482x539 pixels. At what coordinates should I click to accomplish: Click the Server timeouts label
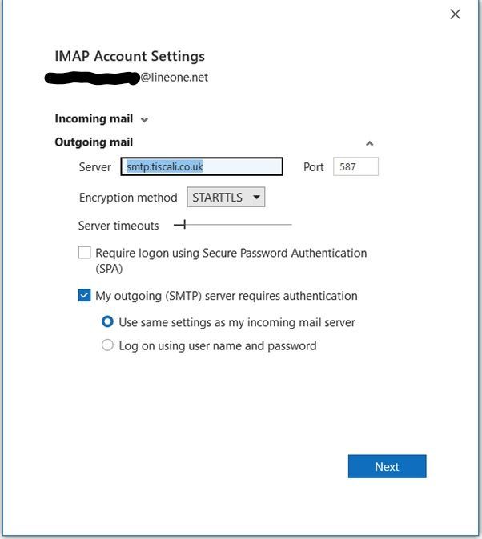pos(118,226)
